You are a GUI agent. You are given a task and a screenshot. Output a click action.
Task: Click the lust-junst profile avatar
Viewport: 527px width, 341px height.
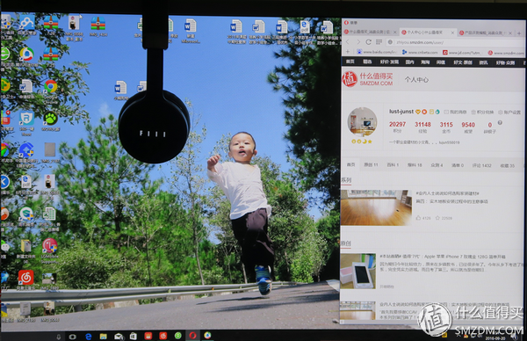362,122
